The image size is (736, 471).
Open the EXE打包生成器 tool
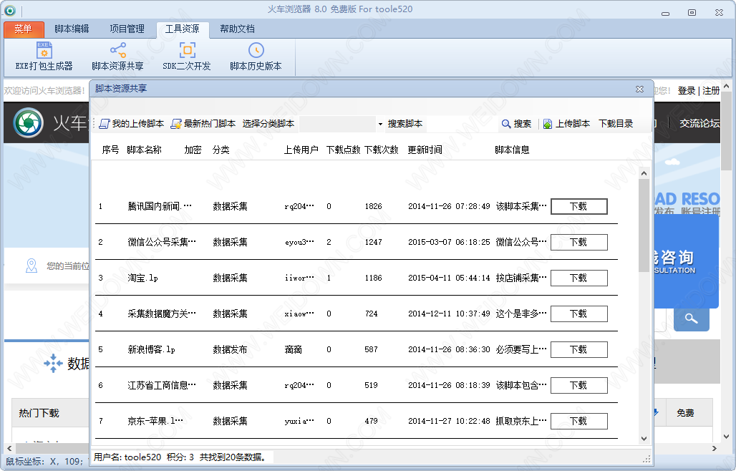[44, 57]
